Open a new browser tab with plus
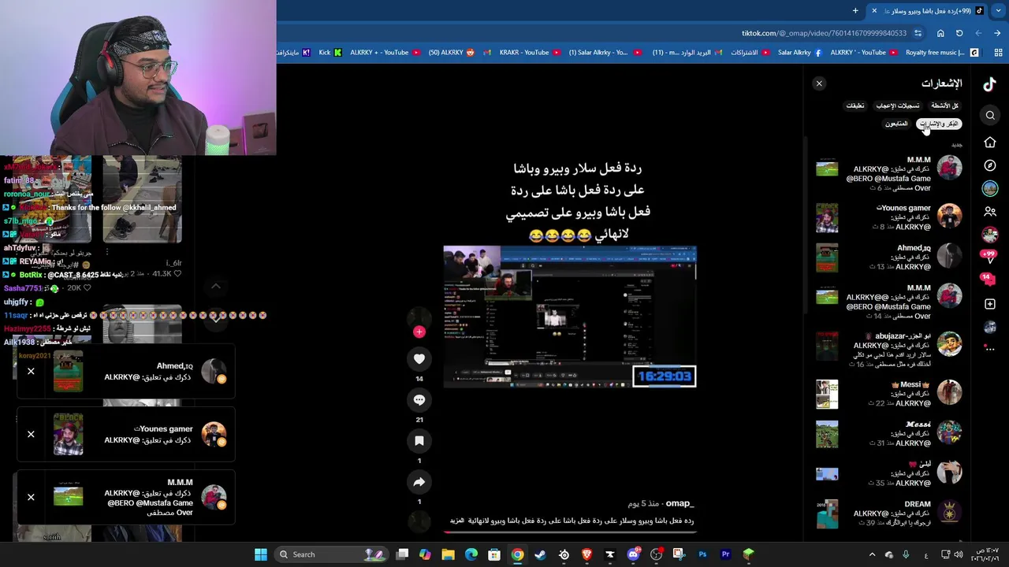Viewport: 1009px width, 567px height. [x=855, y=10]
